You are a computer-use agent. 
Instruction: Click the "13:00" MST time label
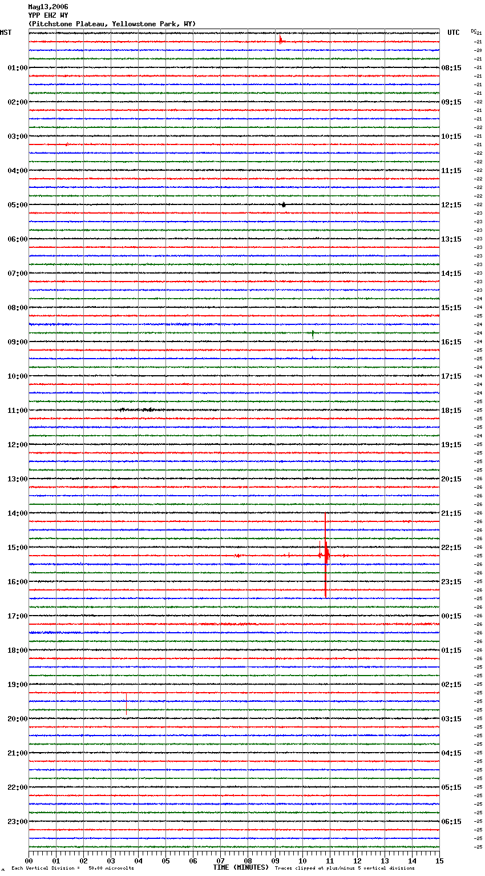point(17,479)
